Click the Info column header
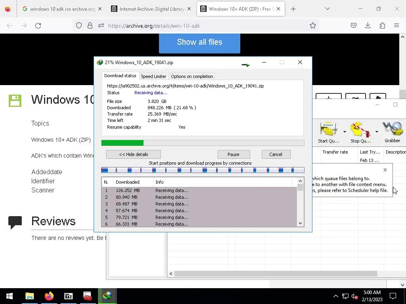The height and width of the screenshot is (304, 406). point(222,182)
